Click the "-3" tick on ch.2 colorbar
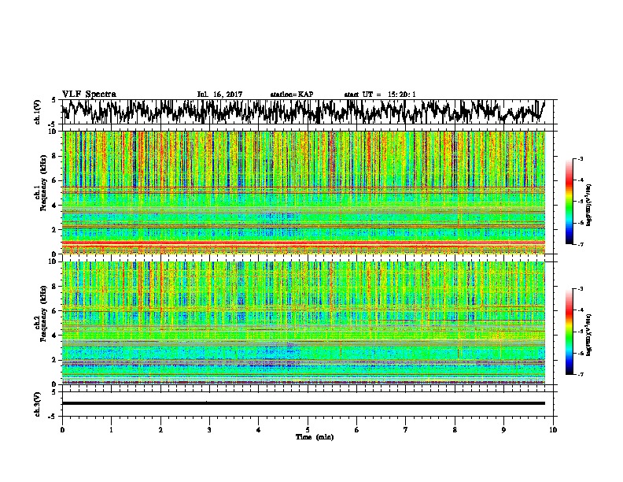This screenshot has width=623, height=482. tap(581, 289)
